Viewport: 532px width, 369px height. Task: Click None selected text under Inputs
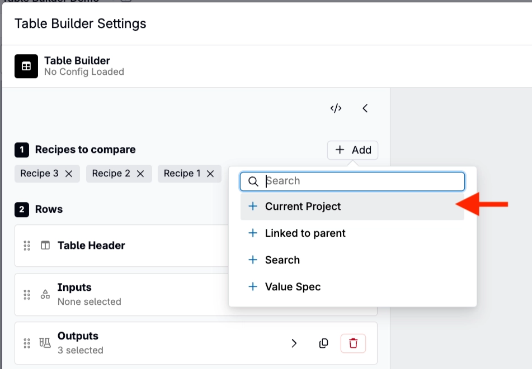pyautogui.click(x=90, y=301)
